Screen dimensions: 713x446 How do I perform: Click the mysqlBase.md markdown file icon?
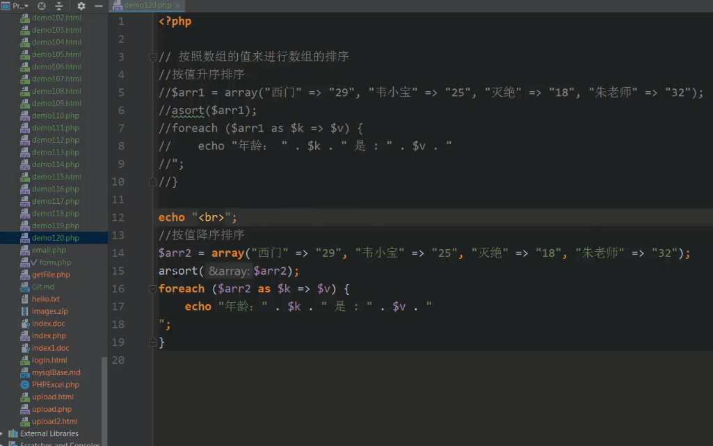pos(25,373)
